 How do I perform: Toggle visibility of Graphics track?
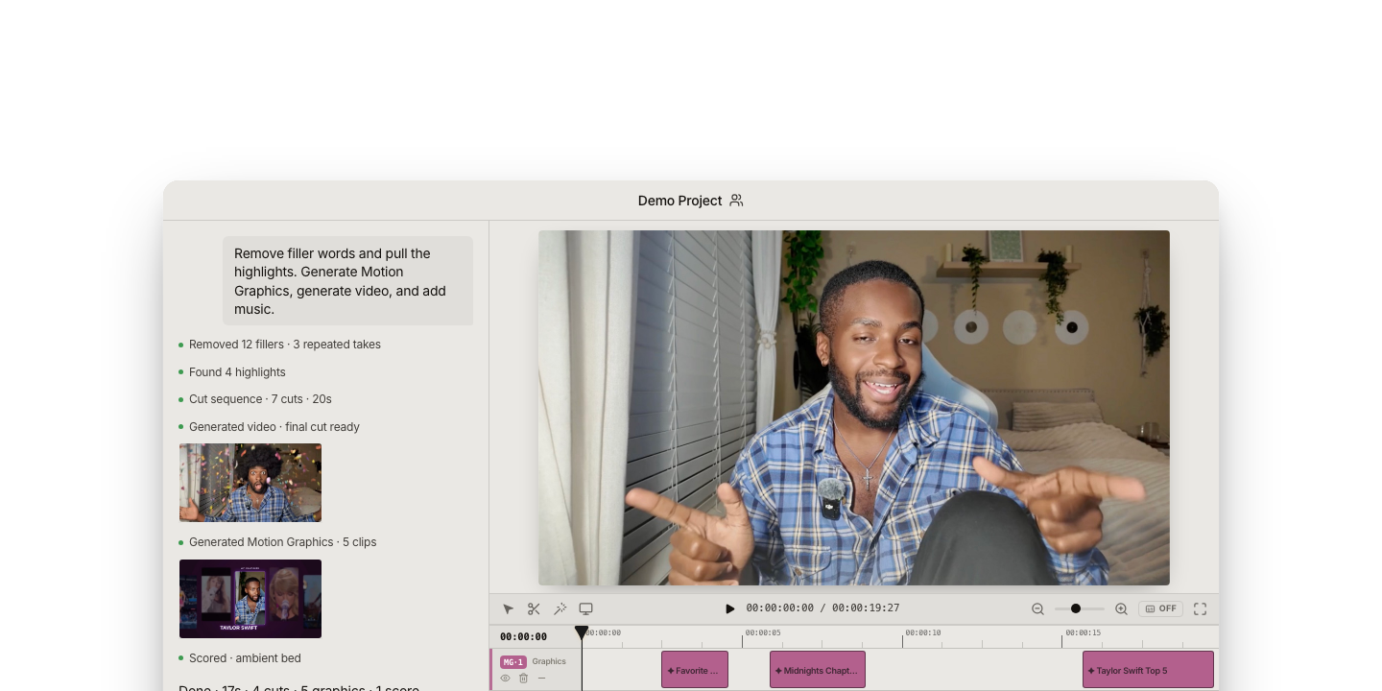click(505, 679)
